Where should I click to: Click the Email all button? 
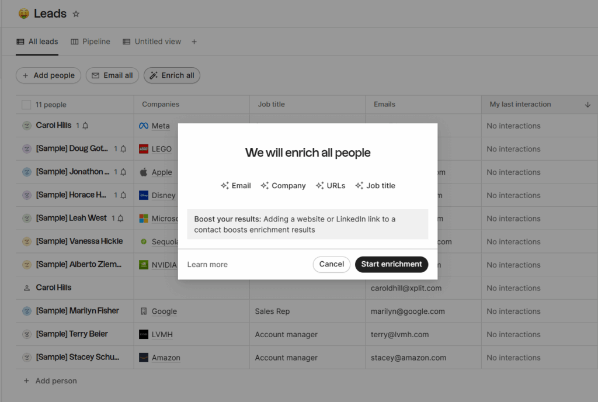pos(112,75)
